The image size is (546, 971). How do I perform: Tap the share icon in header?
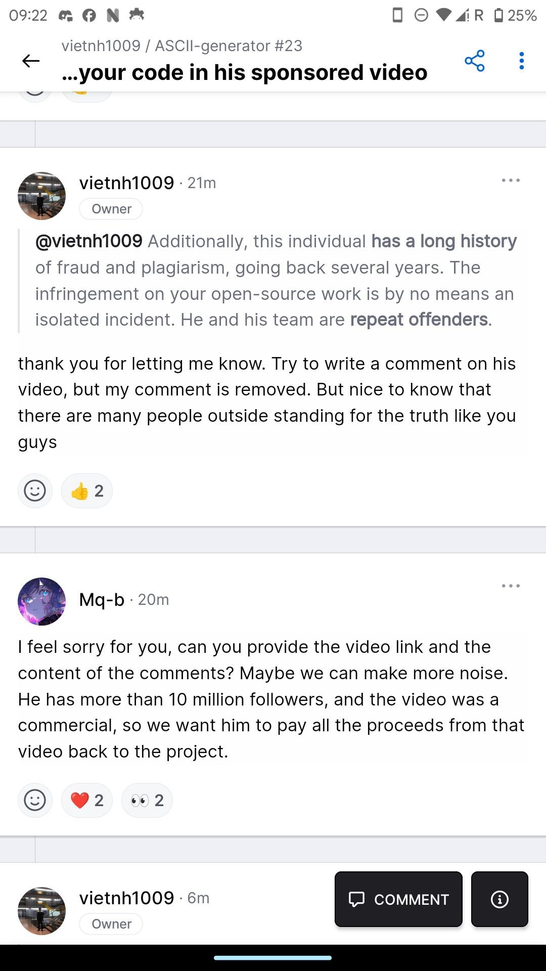click(474, 61)
